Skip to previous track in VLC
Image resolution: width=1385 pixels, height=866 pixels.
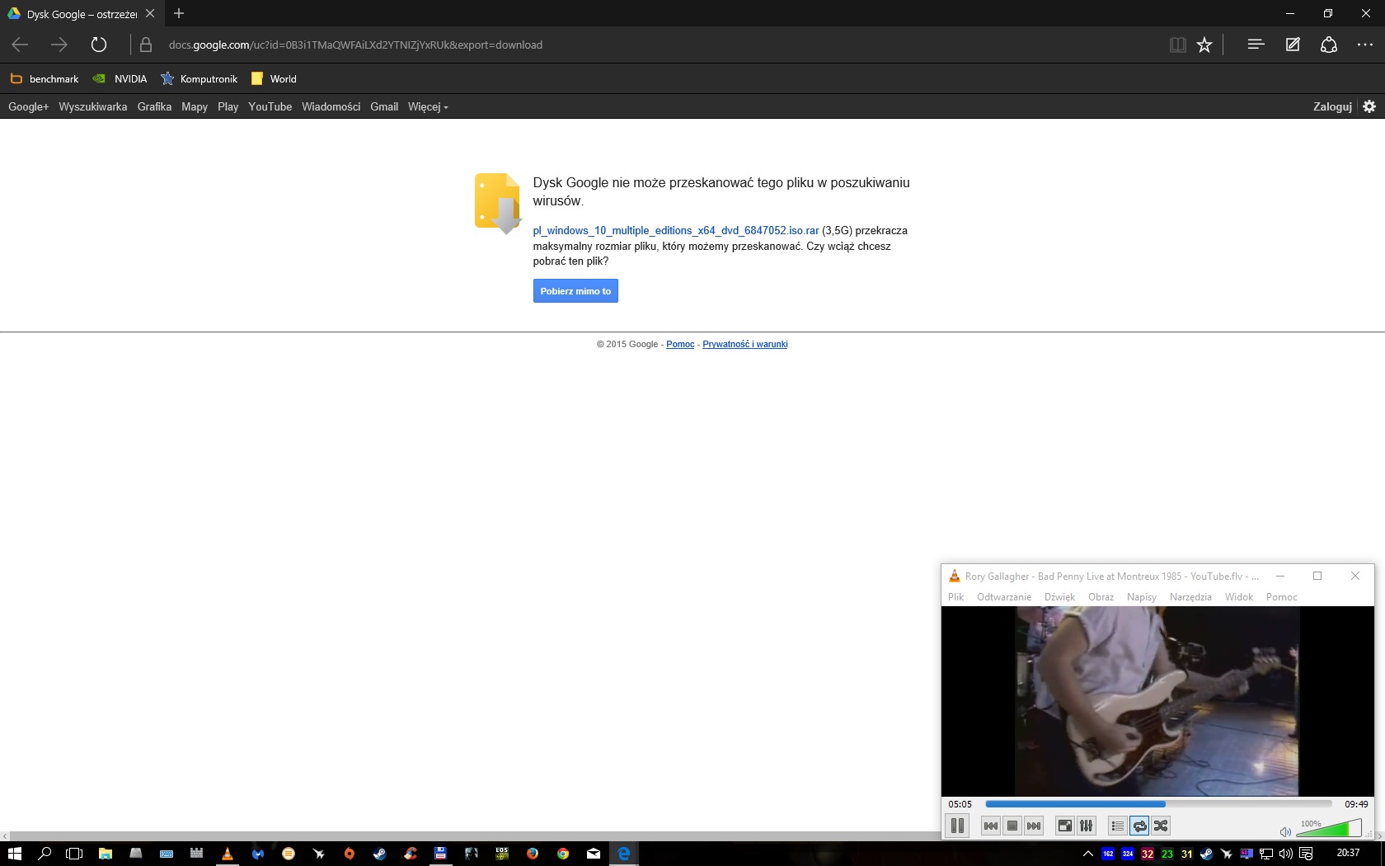(991, 826)
